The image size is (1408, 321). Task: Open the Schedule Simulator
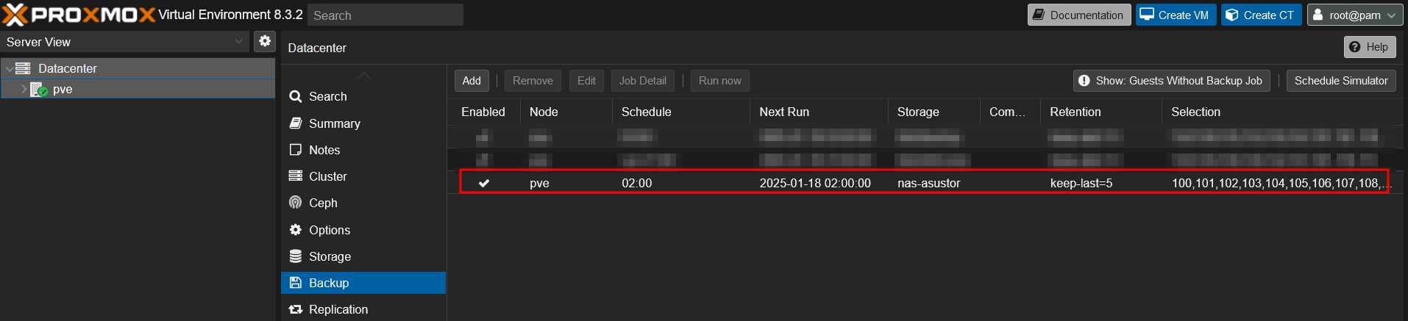(x=1340, y=81)
